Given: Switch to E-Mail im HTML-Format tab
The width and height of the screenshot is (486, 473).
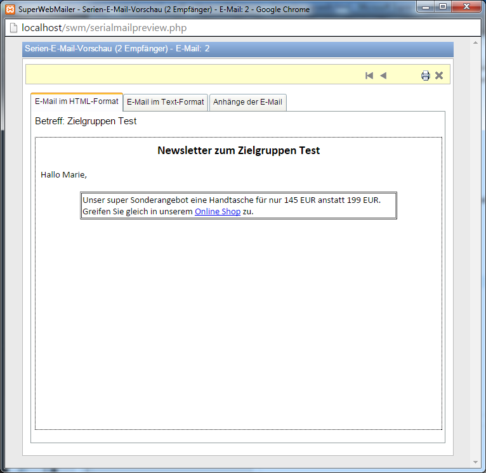Looking at the screenshot, I should click(x=77, y=101).
